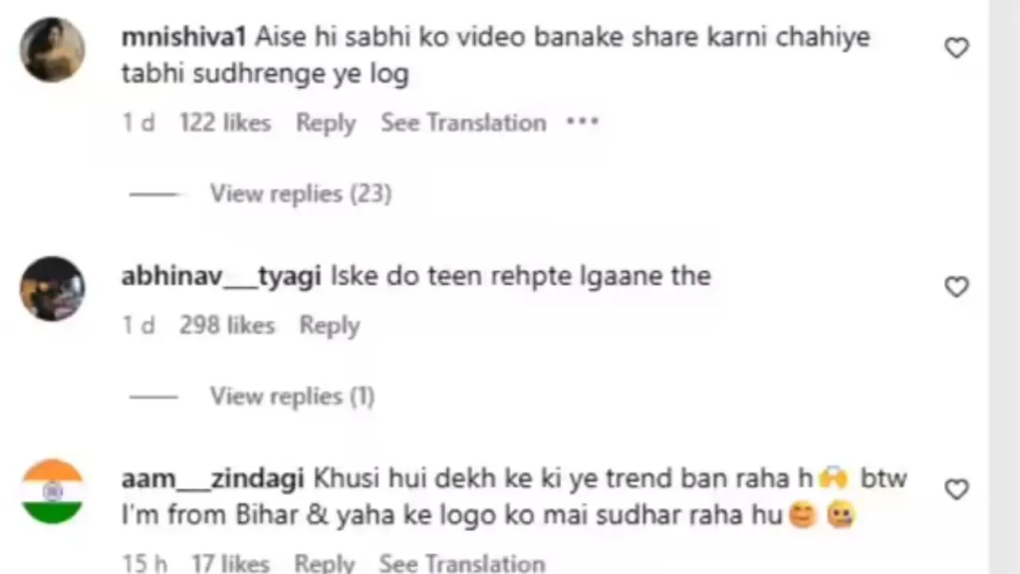Like abhinav__tyagi's comment with heart icon
Viewport: 1020px width, 574px height.
pos(956,286)
